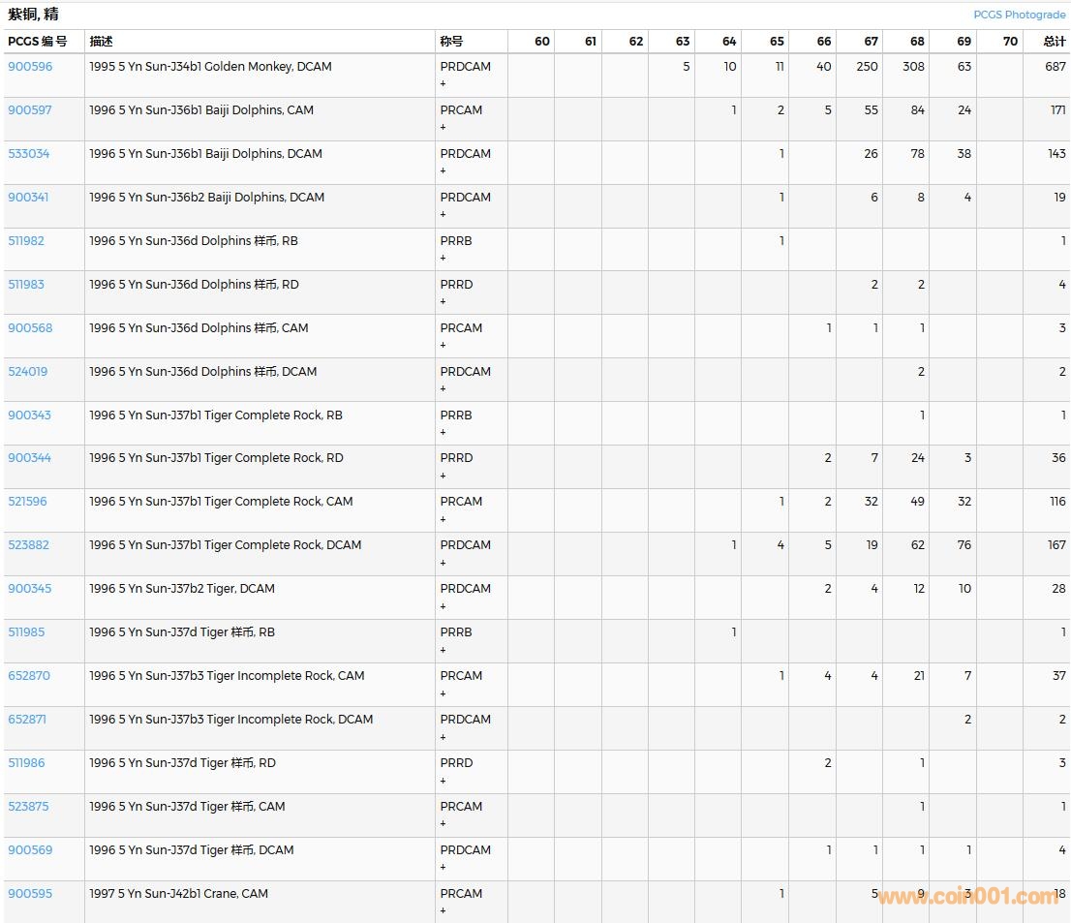Click PCGS number 900597 link
The height and width of the screenshot is (923, 1071).
[x=30, y=110]
